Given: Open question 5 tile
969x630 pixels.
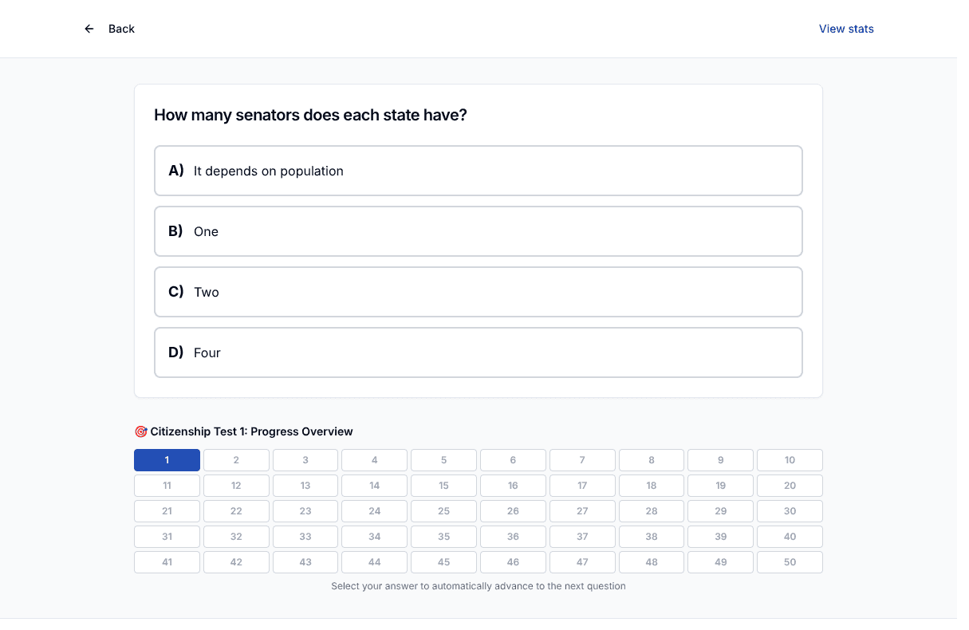Looking at the screenshot, I should [x=443, y=460].
